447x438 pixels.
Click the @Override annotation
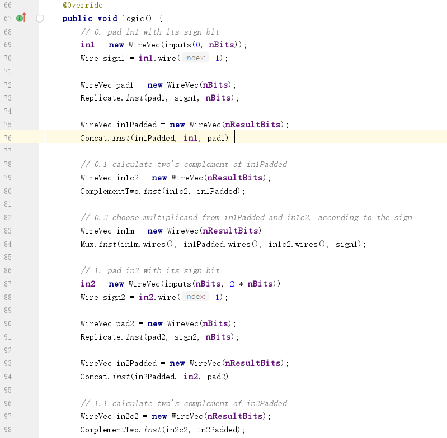(x=83, y=5)
